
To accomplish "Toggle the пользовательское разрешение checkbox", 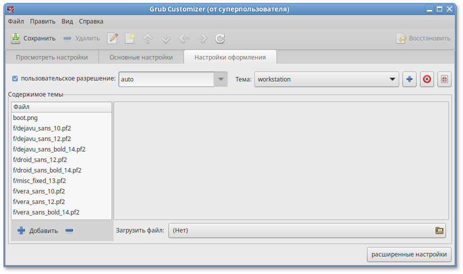I will pos(15,78).
